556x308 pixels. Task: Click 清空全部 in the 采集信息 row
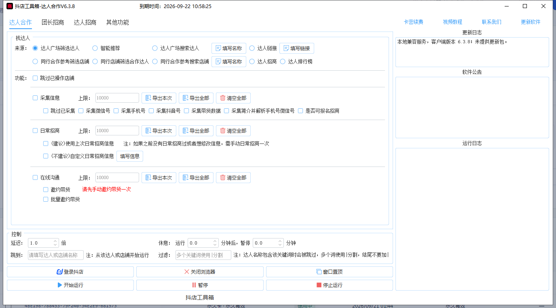[x=233, y=98]
